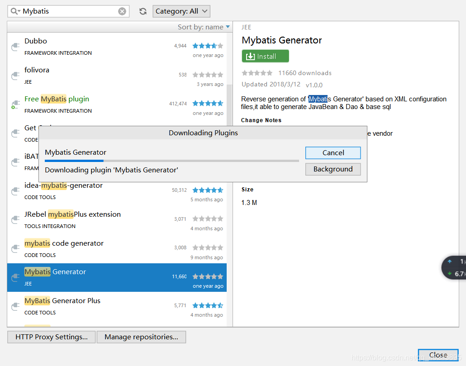Open the Category: All dropdown
Screen dimensions: 466x366
181,11
